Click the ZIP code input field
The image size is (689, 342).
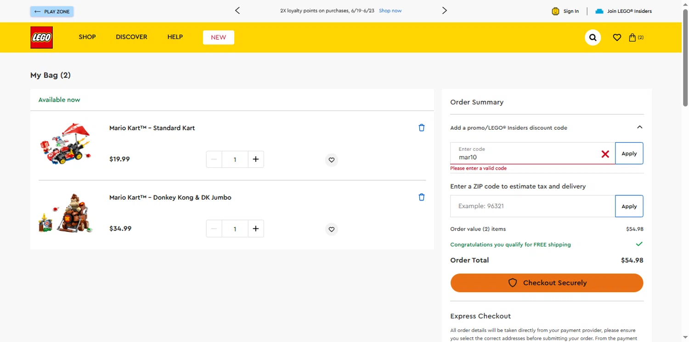(x=533, y=206)
